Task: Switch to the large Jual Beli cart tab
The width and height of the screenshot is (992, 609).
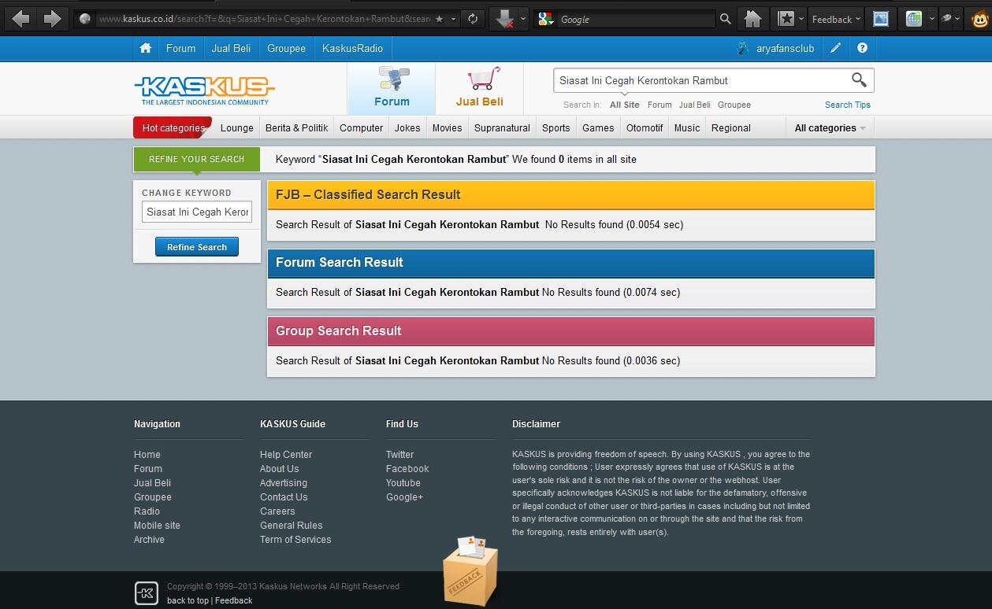Action: click(479, 88)
